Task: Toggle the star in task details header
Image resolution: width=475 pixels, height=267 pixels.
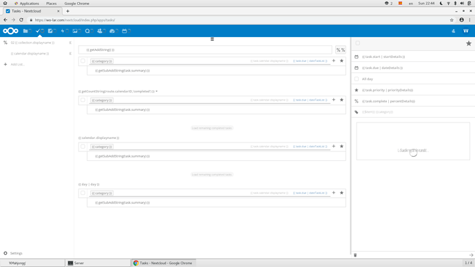Action: coord(469,43)
